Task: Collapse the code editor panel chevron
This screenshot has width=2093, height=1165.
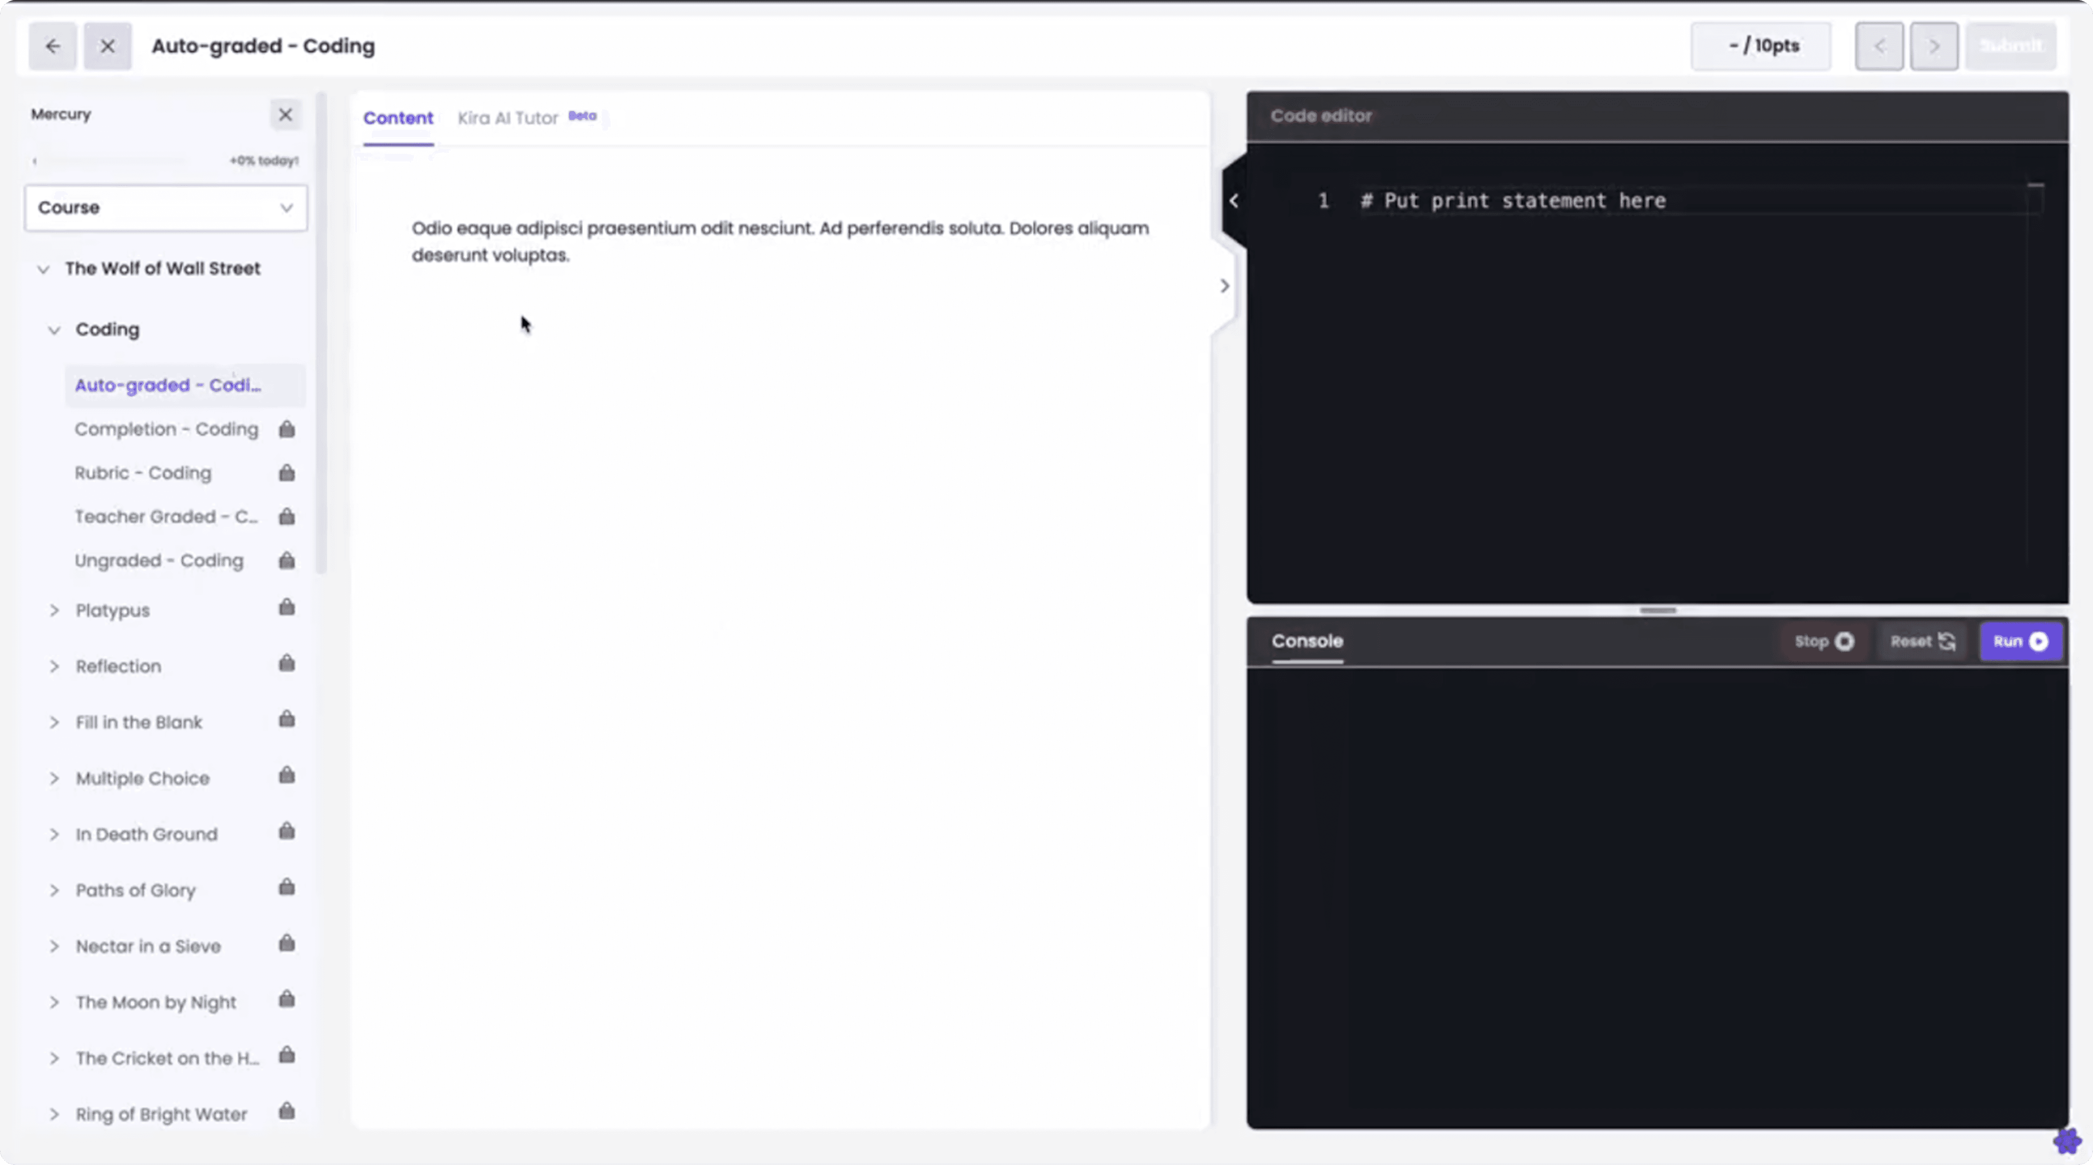Action: [x=1234, y=200]
